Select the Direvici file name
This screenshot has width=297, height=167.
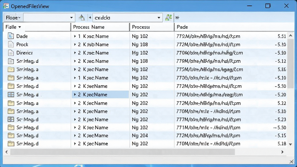tap(24, 53)
